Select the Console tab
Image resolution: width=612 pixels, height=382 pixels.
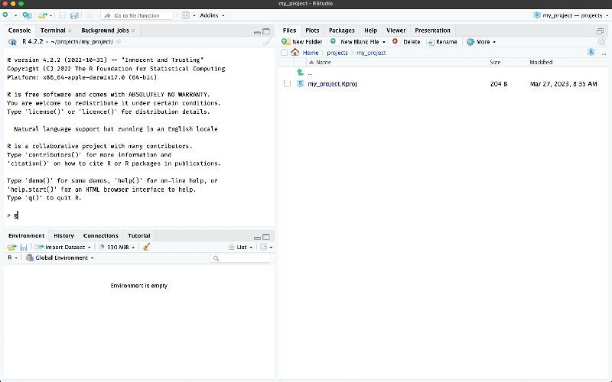pyautogui.click(x=19, y=31)
